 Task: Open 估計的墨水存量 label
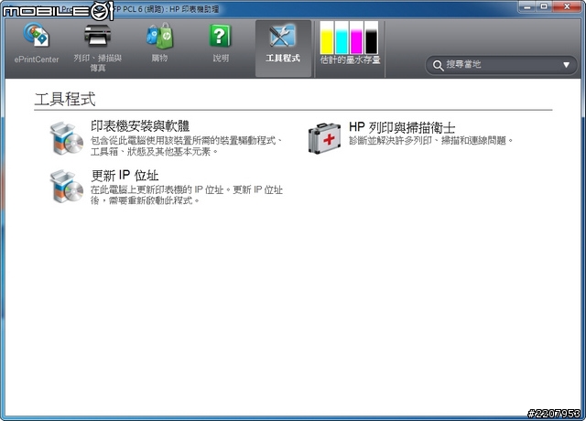coord(350,59)
